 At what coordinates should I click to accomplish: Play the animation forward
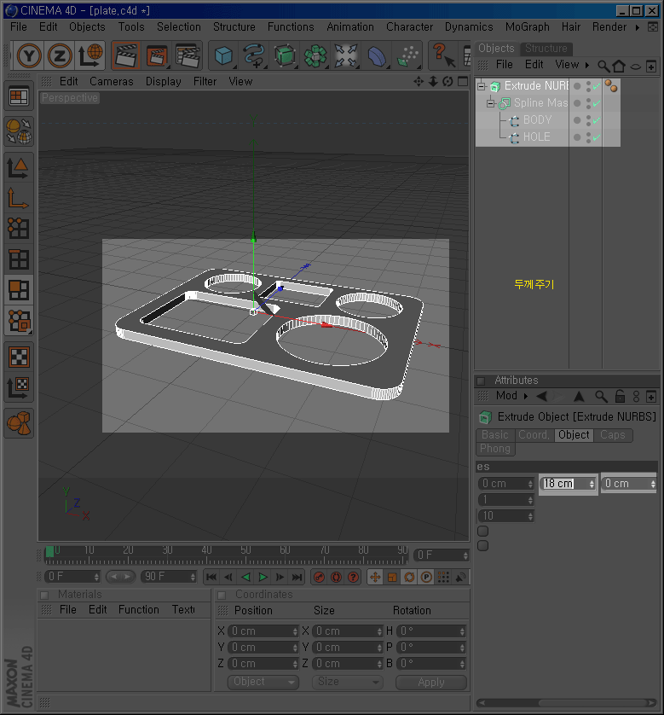click(263, 578)
